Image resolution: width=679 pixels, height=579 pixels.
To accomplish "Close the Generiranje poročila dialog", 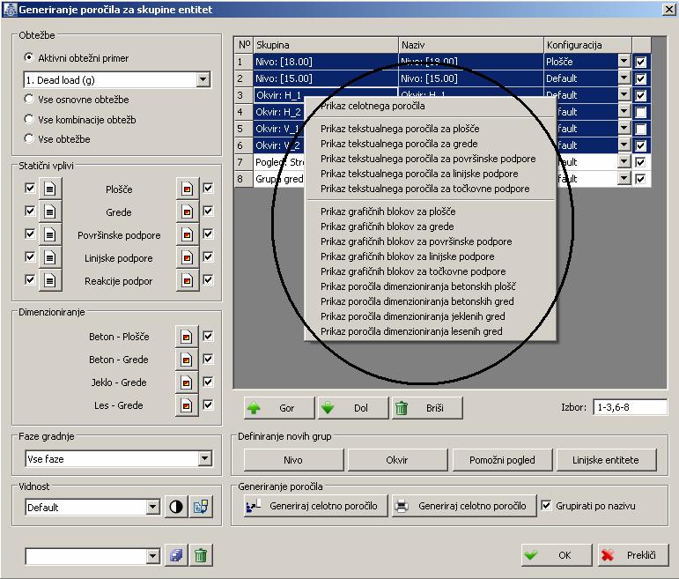I will pos(669,9).
